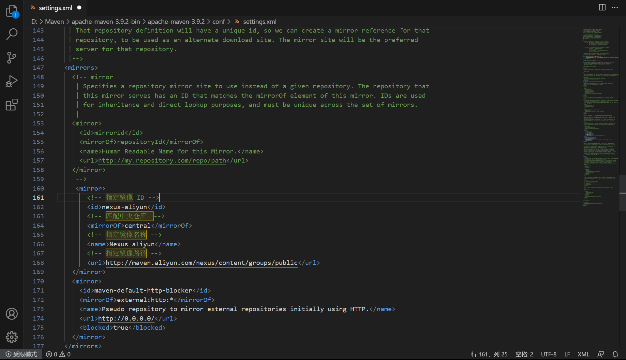Click the http://0.0.0.0/ url link
The width and height of the screenshot is (626, 360).
click(x=126, y=318)
